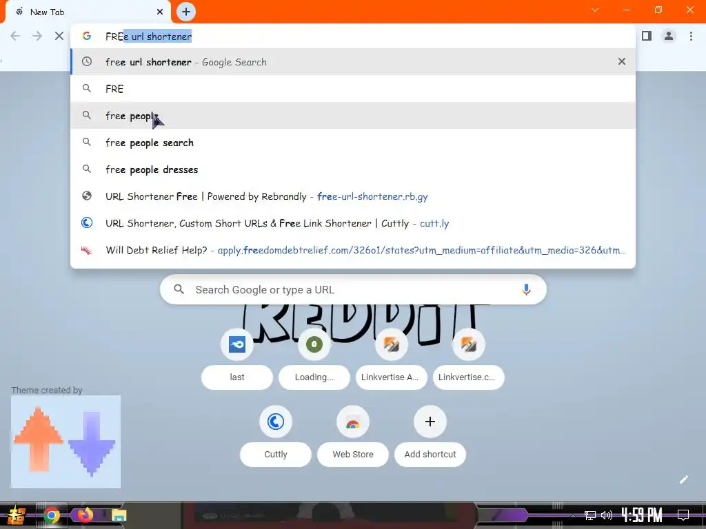Open File Explorer from the taskbar
Image resolution: width=706 pixels, height=529 pixels.
coord(119,515)
